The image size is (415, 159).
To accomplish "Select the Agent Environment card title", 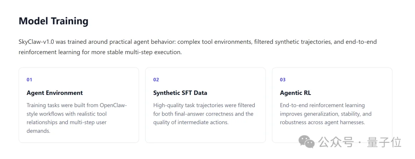I will 55,93.
